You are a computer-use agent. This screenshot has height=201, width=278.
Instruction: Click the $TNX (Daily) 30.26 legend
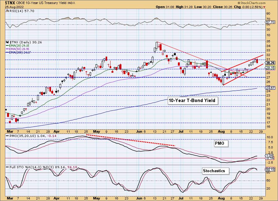point(26,42)
